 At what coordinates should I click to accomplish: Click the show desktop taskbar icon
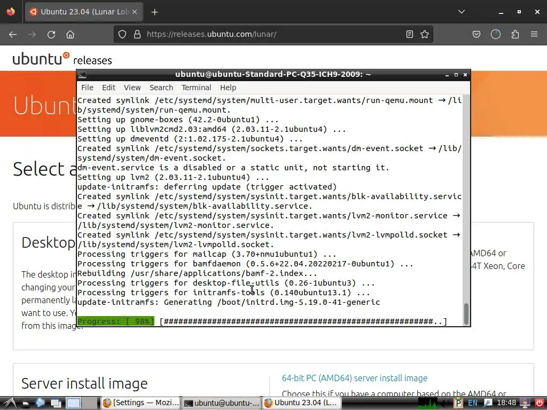pyautogui.click(x=56, y=404)
